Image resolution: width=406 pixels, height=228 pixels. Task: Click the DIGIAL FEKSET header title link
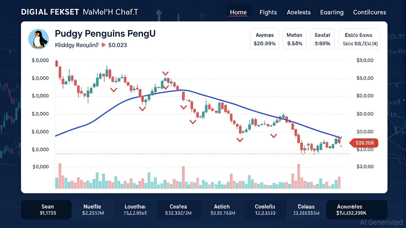coord(50,12)
